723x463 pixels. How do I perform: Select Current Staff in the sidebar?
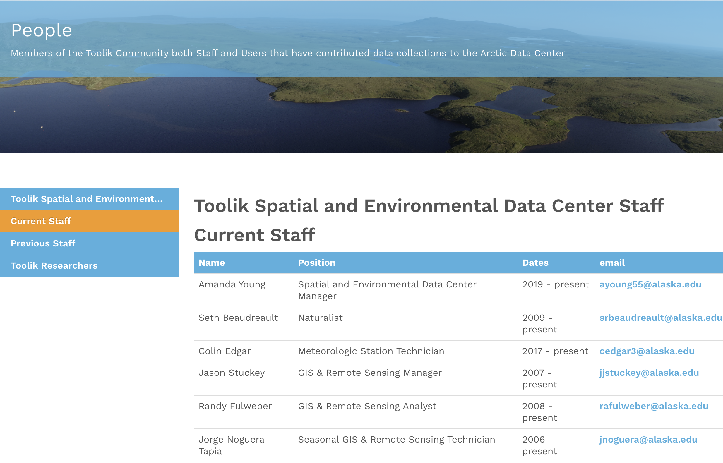(89, 221)
